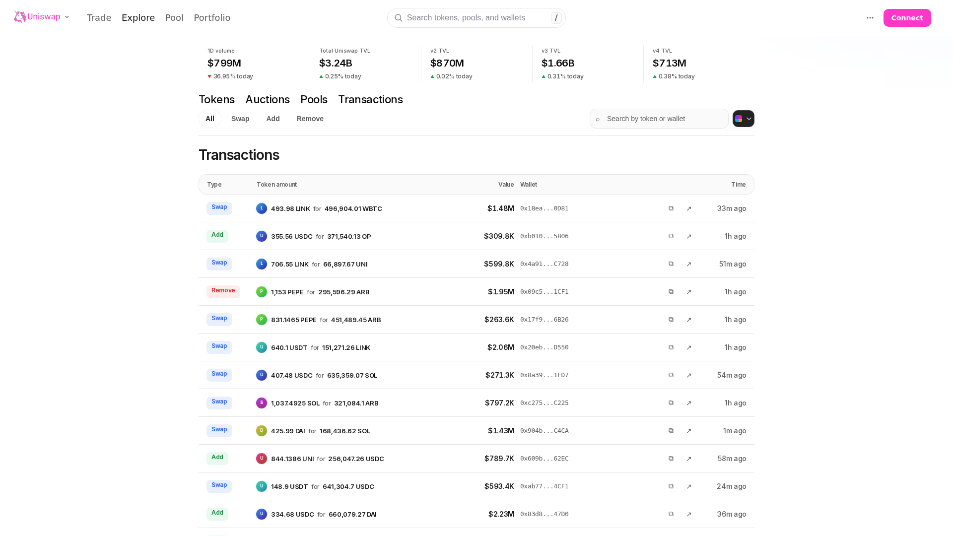Image resolution: width=953 pixels, height=536 pixels.
Task: Open explorer link for wallet 0x609b...62EC
Action: [x=689, y=459]
